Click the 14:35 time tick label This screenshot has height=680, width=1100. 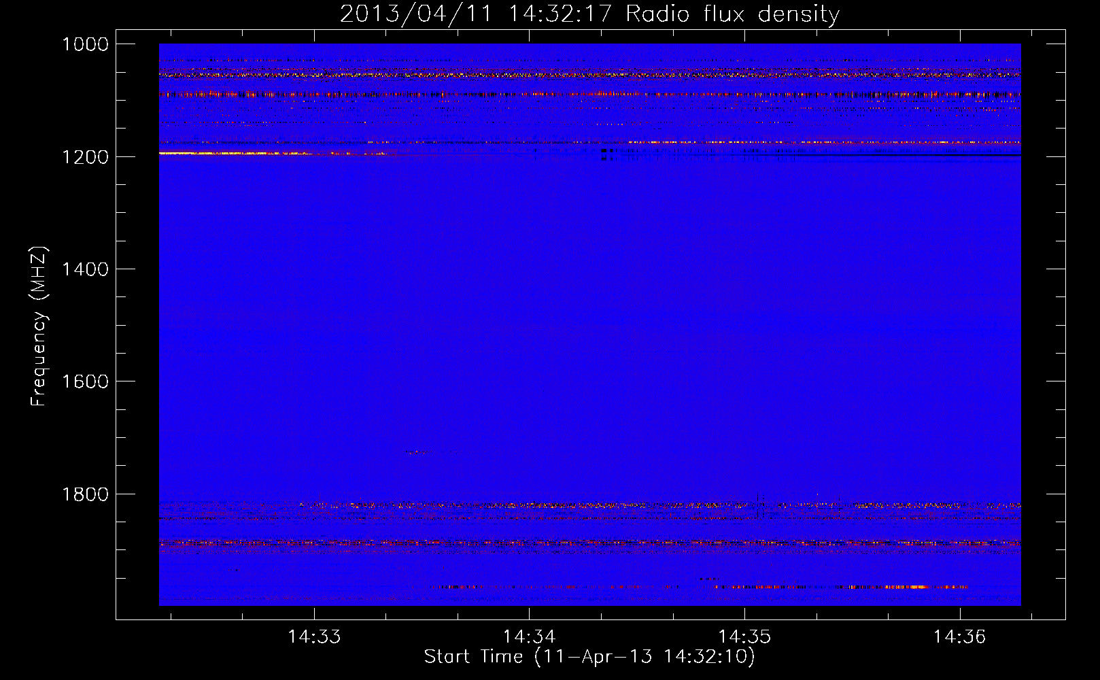[744, 637]
